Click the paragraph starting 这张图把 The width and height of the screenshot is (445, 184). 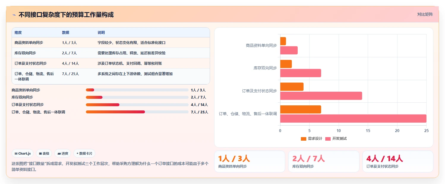110,166
